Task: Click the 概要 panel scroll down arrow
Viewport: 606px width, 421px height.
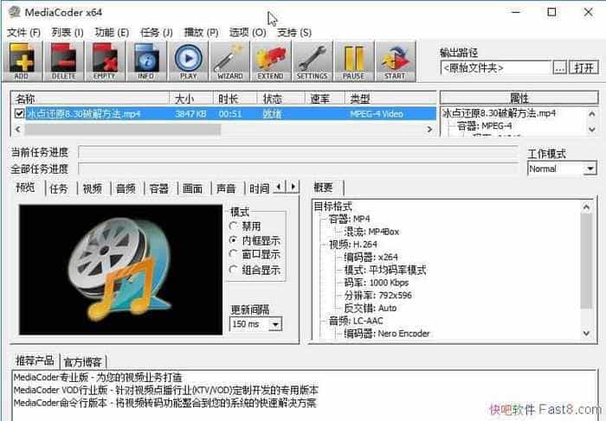Action: point(586,333)
